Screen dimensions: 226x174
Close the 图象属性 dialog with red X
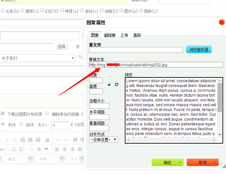click(x=222, y=22)
